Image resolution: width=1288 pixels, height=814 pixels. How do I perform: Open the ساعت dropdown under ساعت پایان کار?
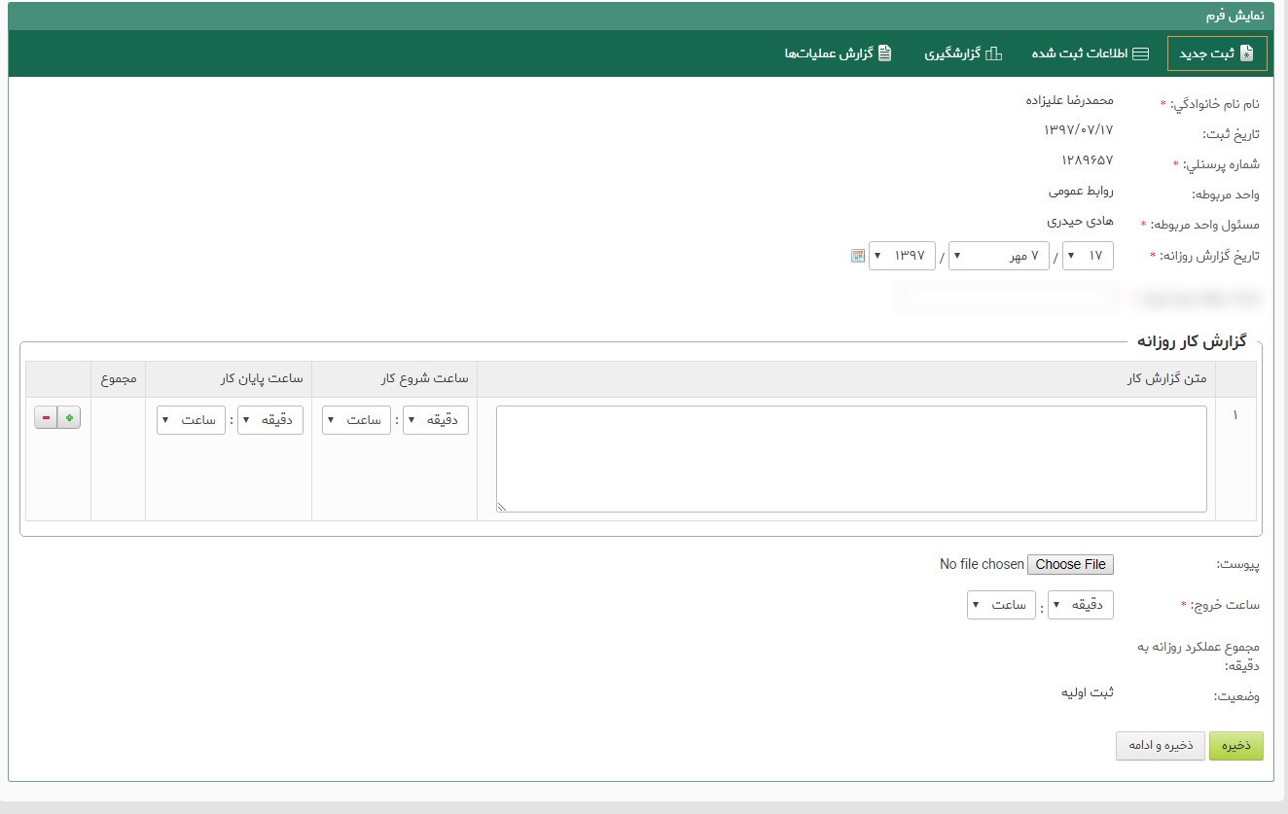191,420
